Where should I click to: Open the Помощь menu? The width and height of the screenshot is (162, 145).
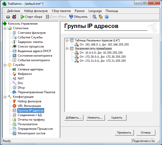pyautogui.click(x=112, y=11)
